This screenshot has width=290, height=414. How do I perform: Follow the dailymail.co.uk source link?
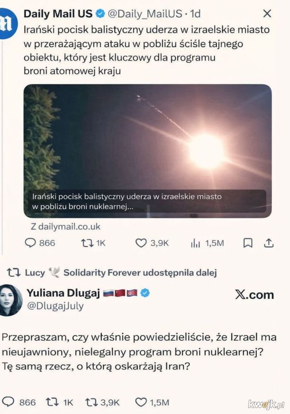[66, 227]
